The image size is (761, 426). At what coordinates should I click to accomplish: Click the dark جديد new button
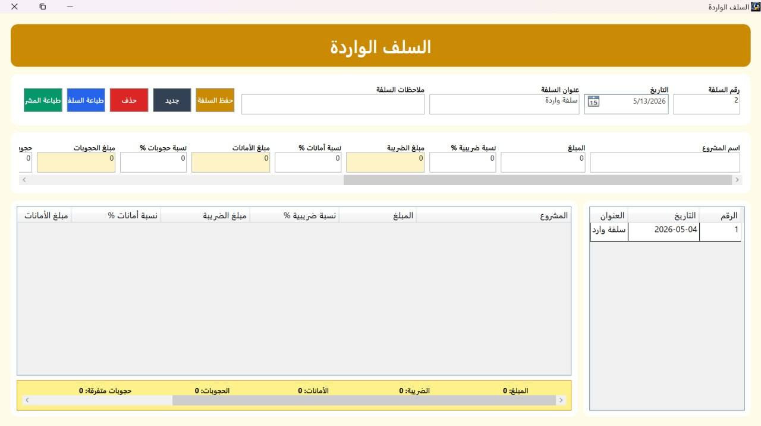tap(172, 100)
